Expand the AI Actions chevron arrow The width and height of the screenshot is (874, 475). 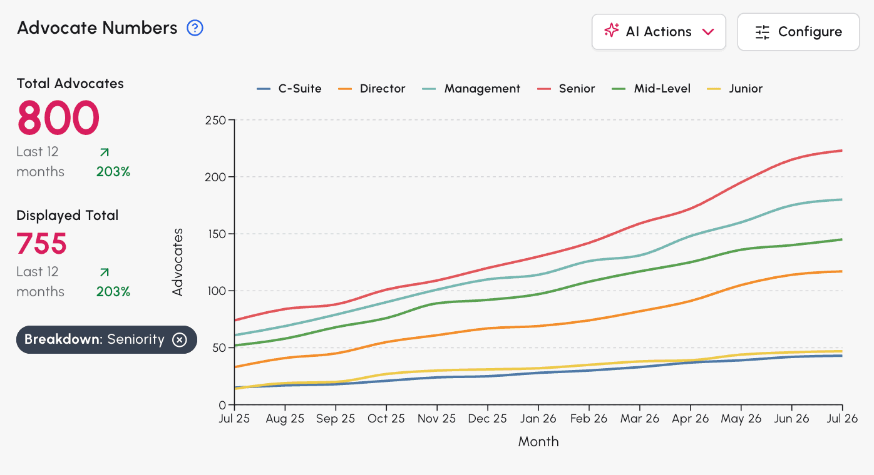click(x=708, y=32)
